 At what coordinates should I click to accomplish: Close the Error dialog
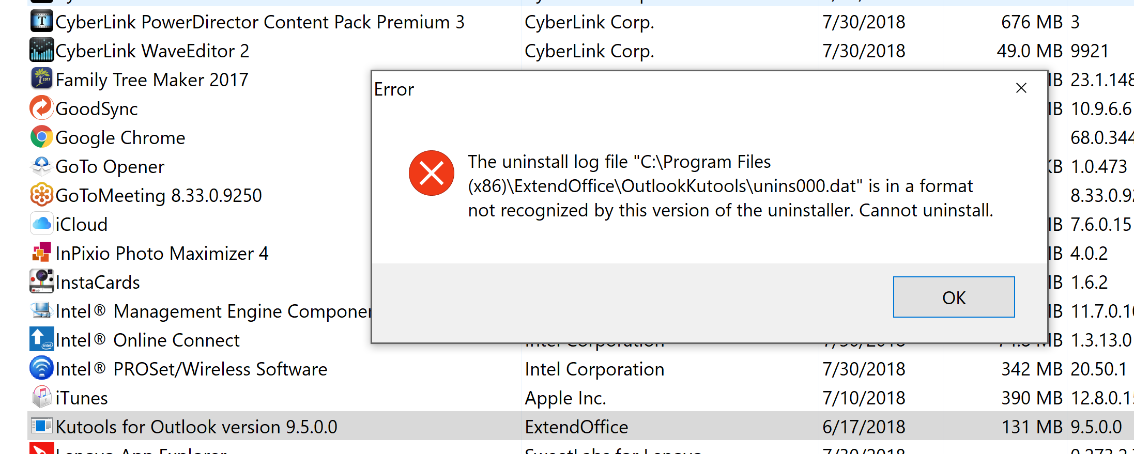(x=1021, y=88)
